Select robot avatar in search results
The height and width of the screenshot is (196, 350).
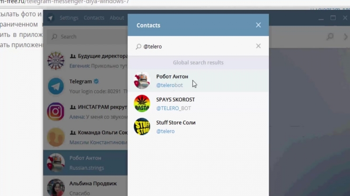click(x=142, y=81)
